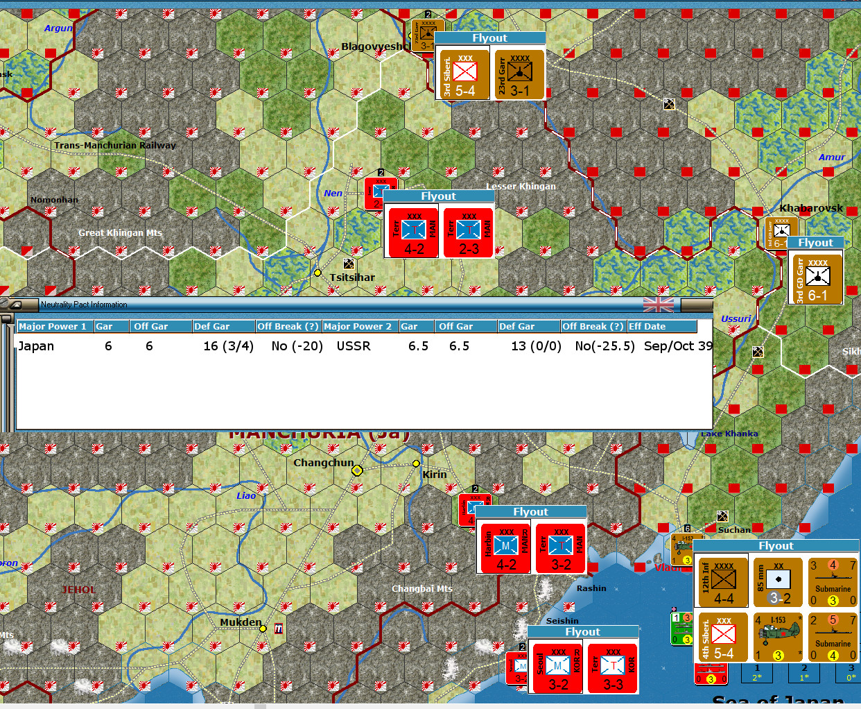
Task: Click the button right of the UK flag
Action: coord(696,305)
